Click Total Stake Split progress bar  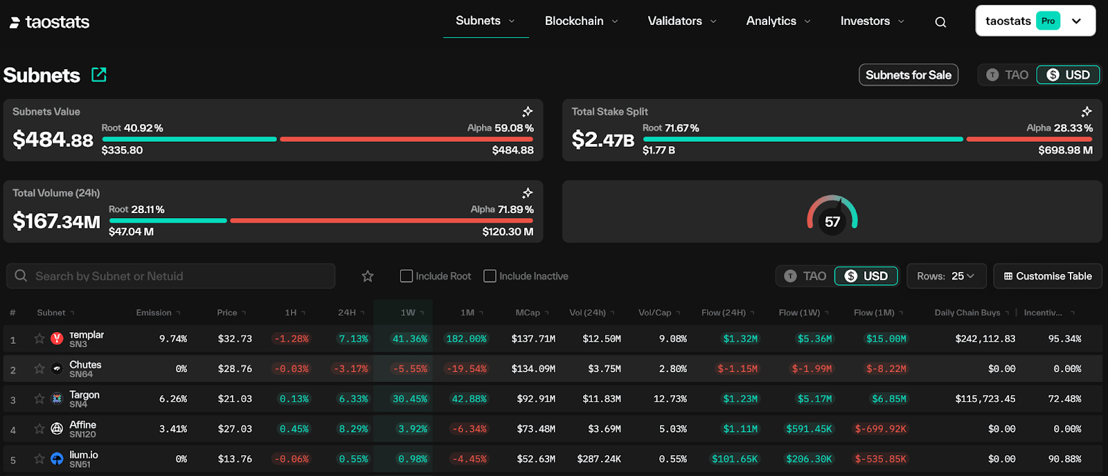point(868,139)
